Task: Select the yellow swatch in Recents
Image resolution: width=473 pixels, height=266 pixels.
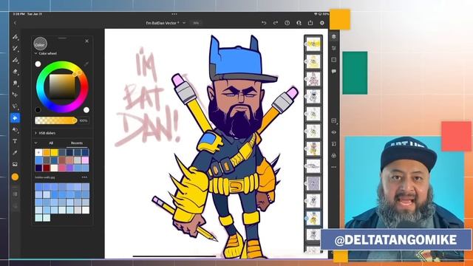Action: click(54, 153)
